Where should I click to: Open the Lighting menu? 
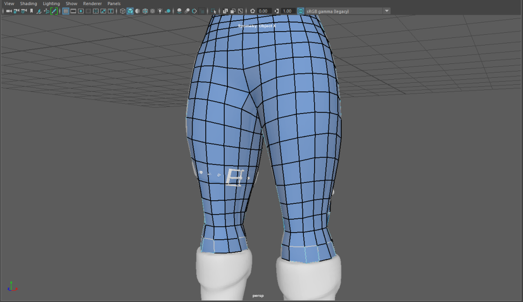click(x=51, y=4)
